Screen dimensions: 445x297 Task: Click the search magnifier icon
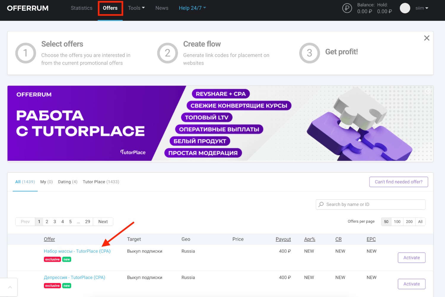click(x=321, y=204)
